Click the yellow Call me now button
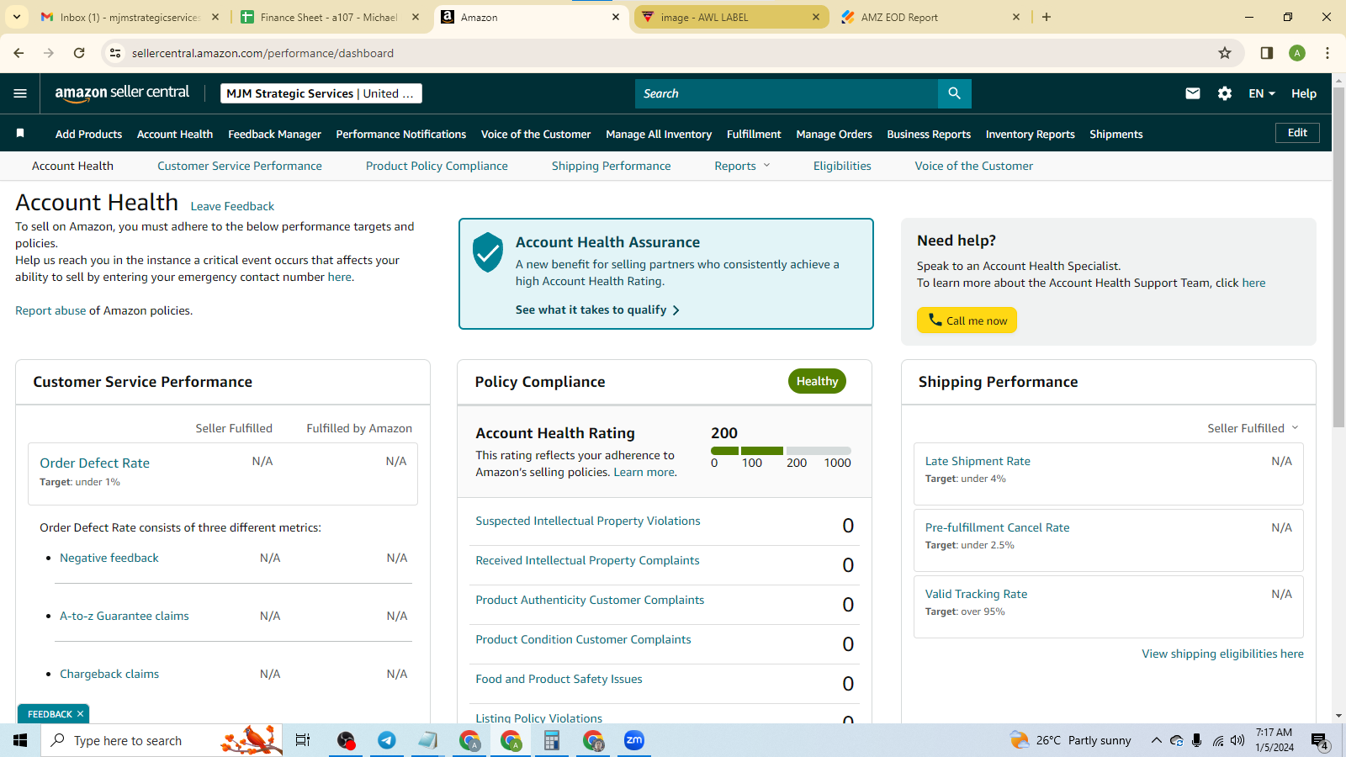The width and height of the screenshot is (1346, 757). [967, 320]
